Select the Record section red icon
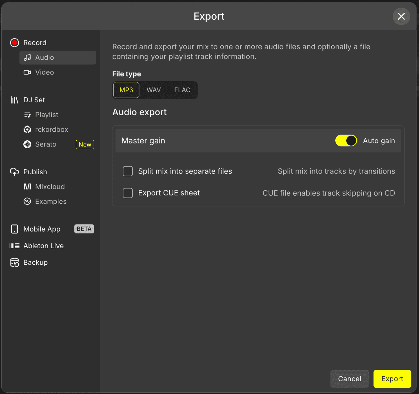419x394 pixels. tap(14, 43)
